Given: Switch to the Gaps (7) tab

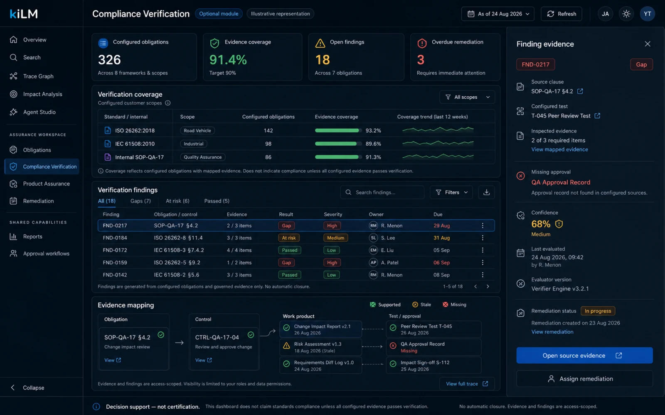Looking at the screenshot, I should [x=140, y=201].
